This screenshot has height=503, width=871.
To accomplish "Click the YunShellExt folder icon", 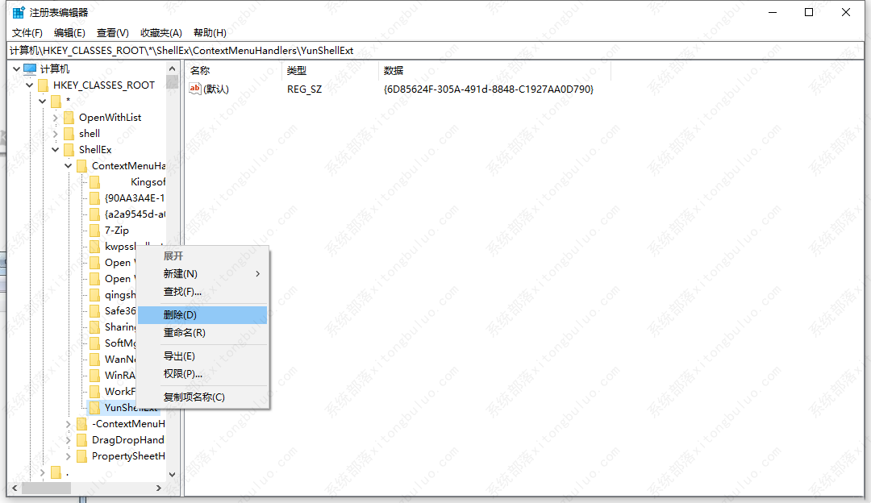I will [95, 408].
